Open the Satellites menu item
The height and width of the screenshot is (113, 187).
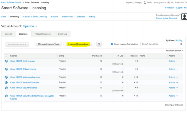[81, 17]
